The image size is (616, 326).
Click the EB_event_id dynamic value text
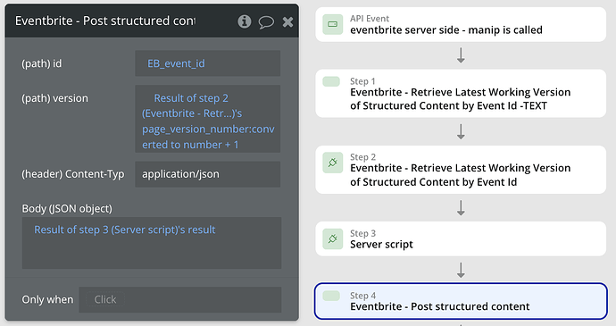176,63
